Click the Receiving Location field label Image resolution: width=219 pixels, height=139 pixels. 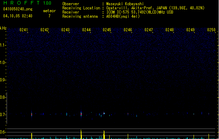click(x=81, y=8)
